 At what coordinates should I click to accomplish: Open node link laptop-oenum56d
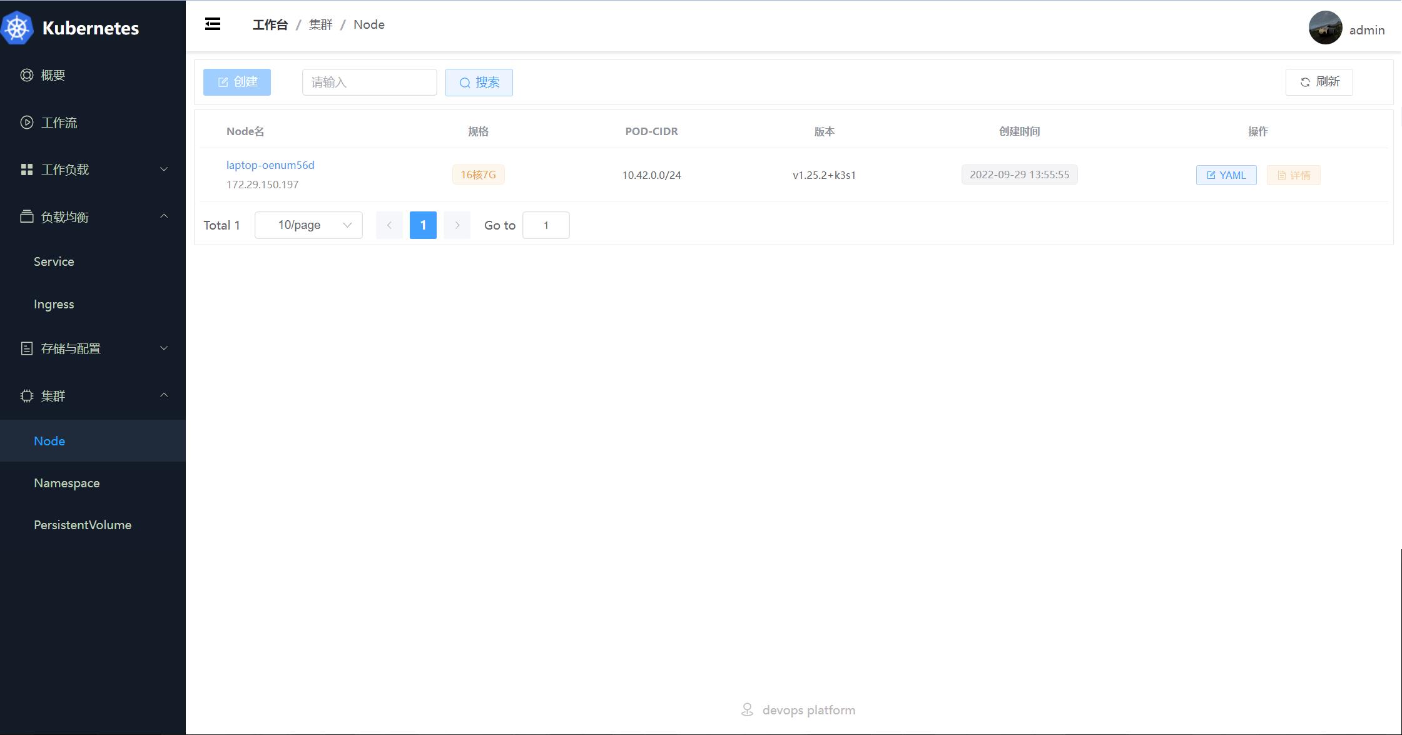point(270,165)
